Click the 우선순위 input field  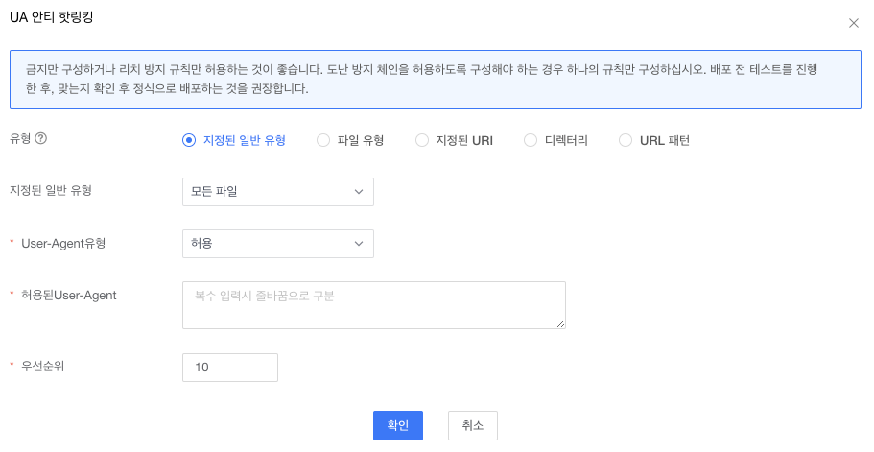(229, 368)
